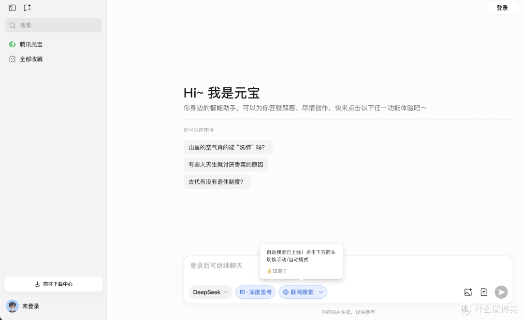
Task: Toggle R1·深度思考 deep thinking mode
Action: click(x=255, y=292)
